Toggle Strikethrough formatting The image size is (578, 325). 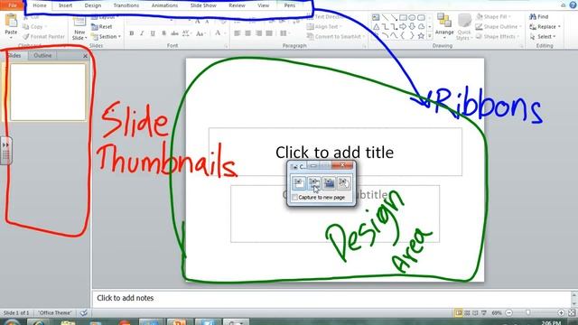174,33
